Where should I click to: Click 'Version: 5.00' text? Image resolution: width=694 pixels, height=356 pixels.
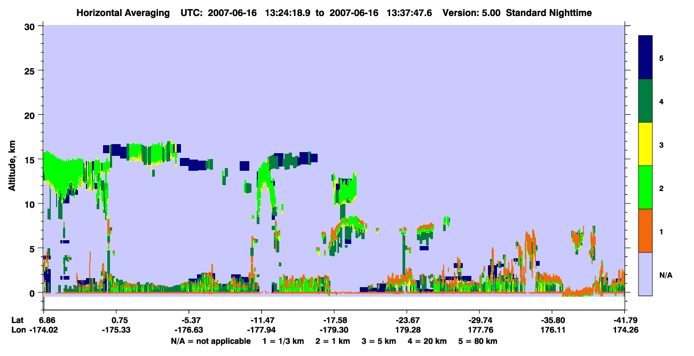coord(472,13)
